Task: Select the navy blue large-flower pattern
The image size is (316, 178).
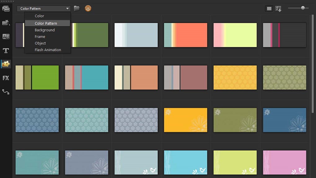Action: (x=285, y=120)
